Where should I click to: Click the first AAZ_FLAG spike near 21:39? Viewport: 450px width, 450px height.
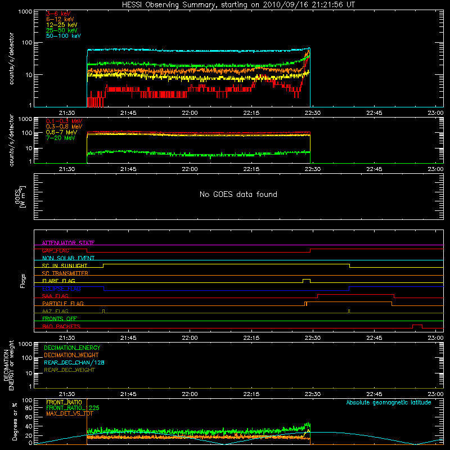coord(103,311)
